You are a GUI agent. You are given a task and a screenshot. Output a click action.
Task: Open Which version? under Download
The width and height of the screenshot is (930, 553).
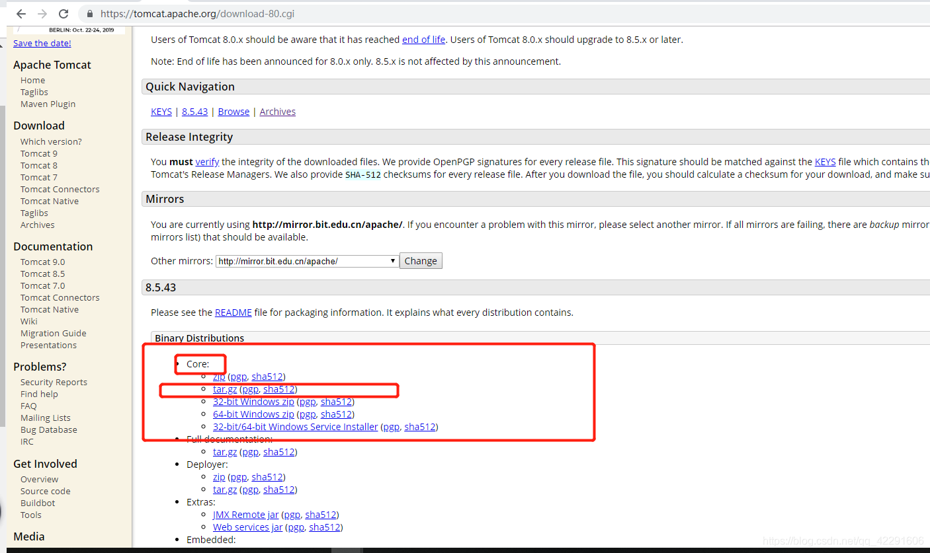(51, 141)
